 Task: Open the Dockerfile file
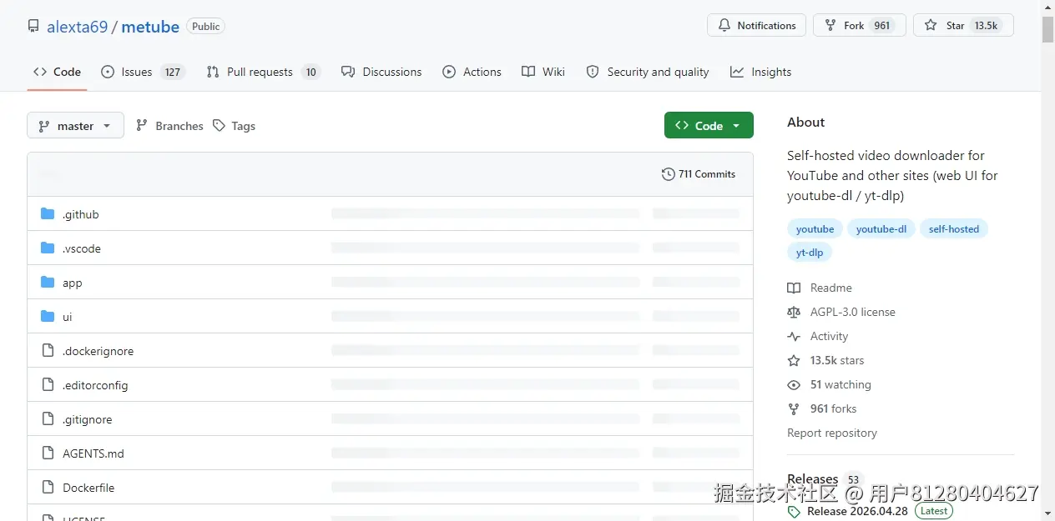[x=88, y=488]
